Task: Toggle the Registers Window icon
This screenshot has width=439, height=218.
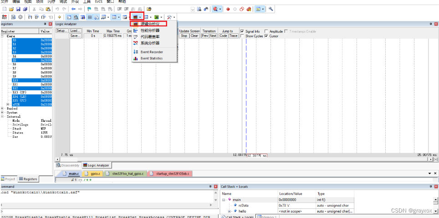Action: (90, 17)
